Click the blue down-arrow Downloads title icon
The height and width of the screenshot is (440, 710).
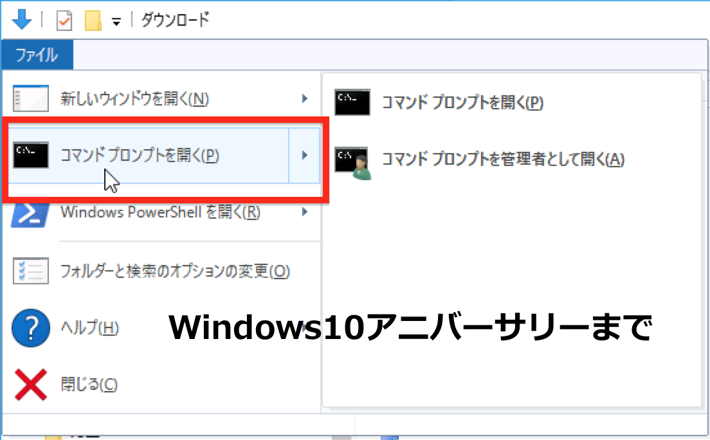click(x=21, y=20)
